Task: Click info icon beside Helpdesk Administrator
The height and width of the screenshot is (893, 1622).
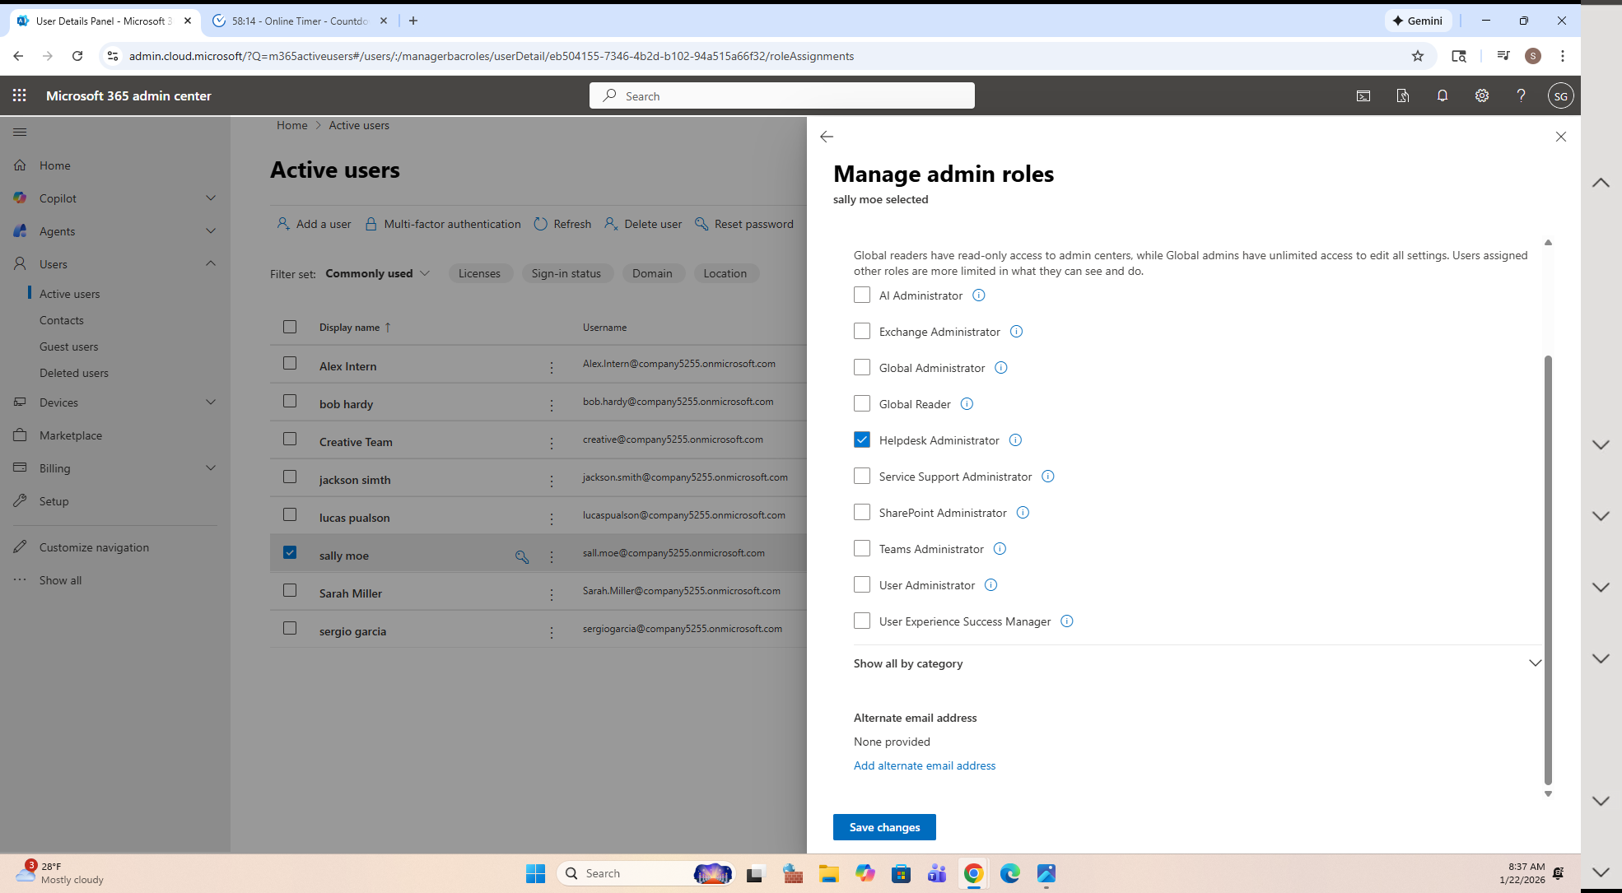Action: [x=1015, y=440]
